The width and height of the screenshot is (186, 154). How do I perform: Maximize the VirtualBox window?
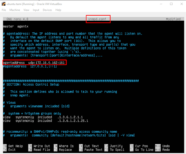coord(171,4)
